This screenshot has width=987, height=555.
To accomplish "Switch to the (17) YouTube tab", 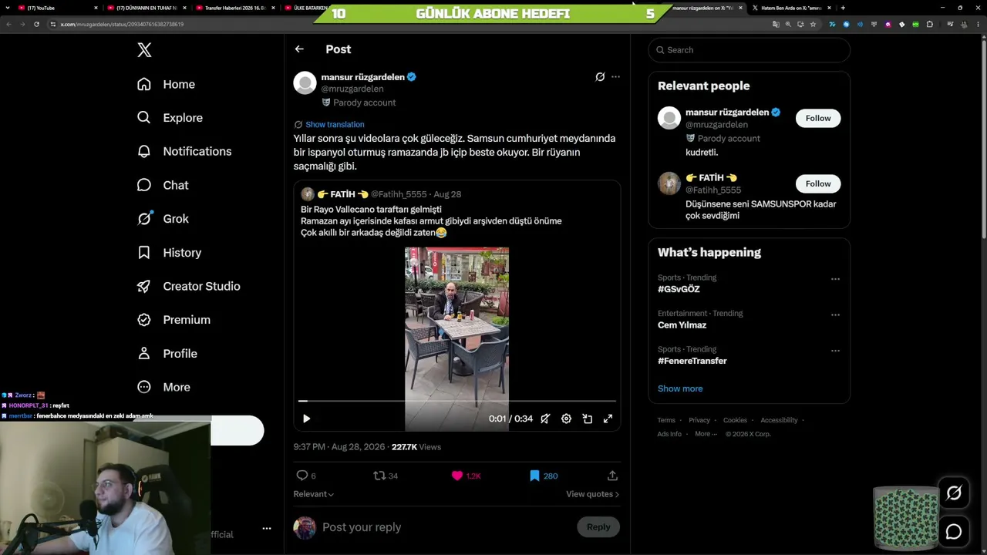I will (x=58, y=8).
